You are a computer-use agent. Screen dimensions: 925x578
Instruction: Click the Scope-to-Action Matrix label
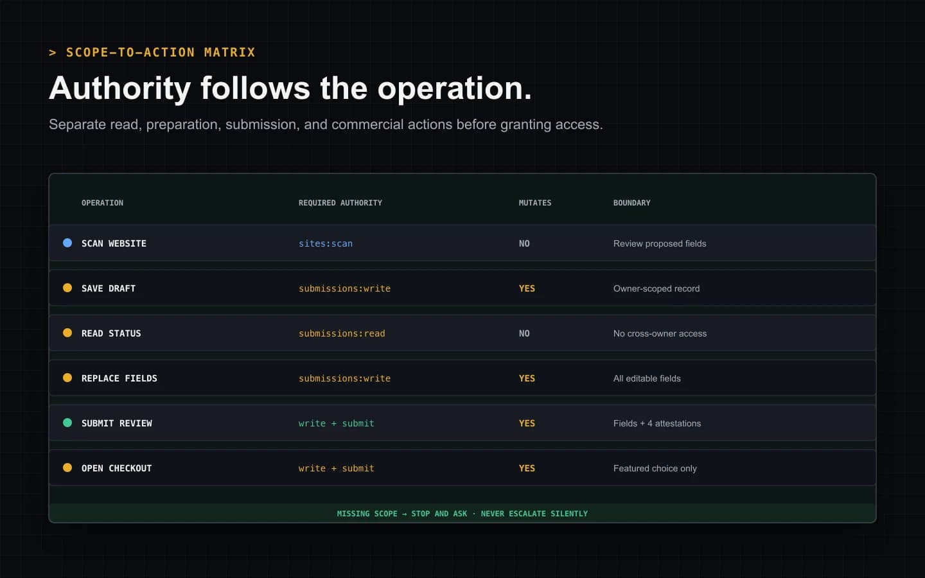click(152, 53)
